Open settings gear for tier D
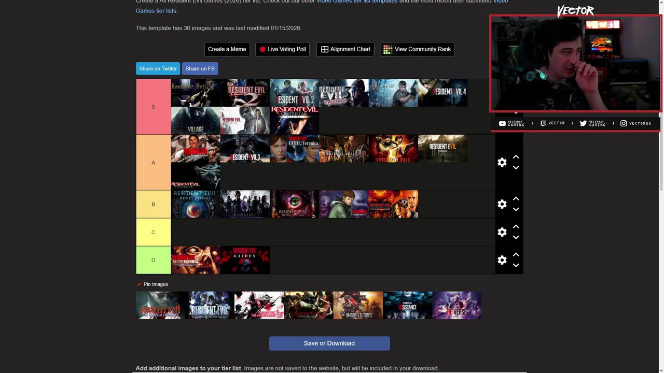The image size is (664, 373). pos(502,260)
